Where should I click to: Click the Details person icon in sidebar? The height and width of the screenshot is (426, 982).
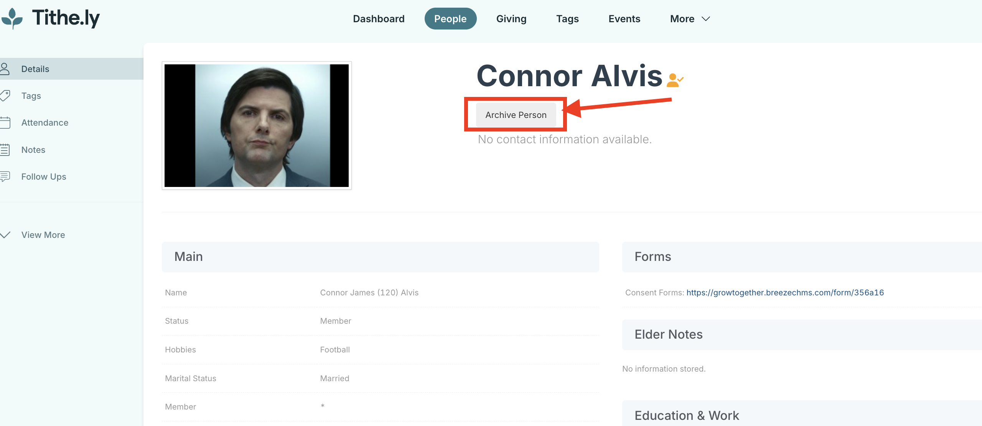(x=5, y=69)
